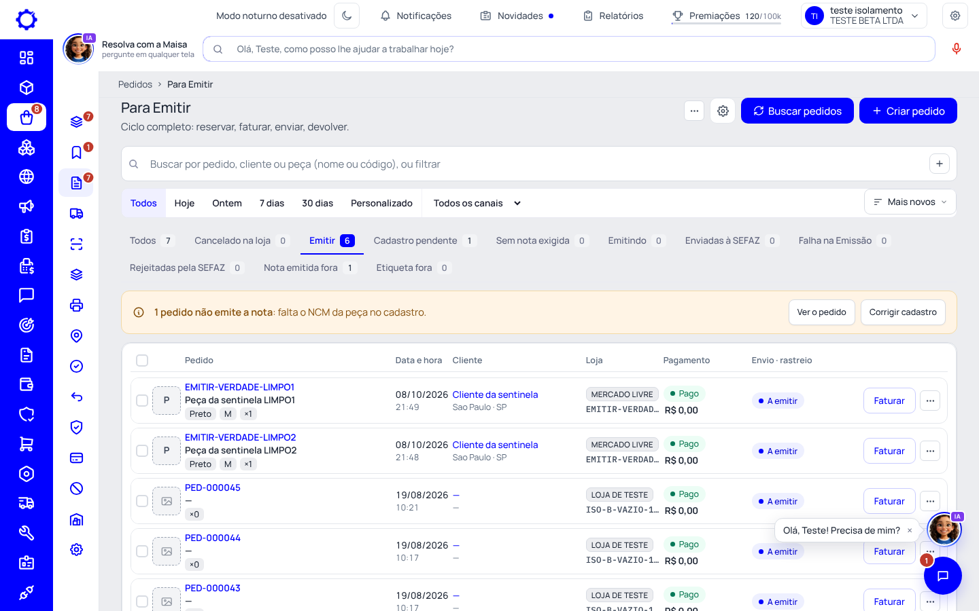Open the plug integrations icon
Screen dimensions: 979x611
tap(27, 593)
